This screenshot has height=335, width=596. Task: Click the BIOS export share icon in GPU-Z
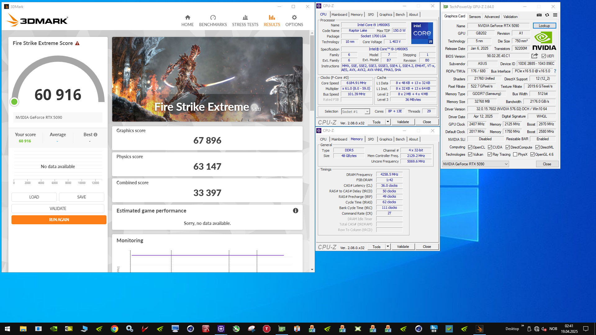pyautogui.click(x=535, y=56)
